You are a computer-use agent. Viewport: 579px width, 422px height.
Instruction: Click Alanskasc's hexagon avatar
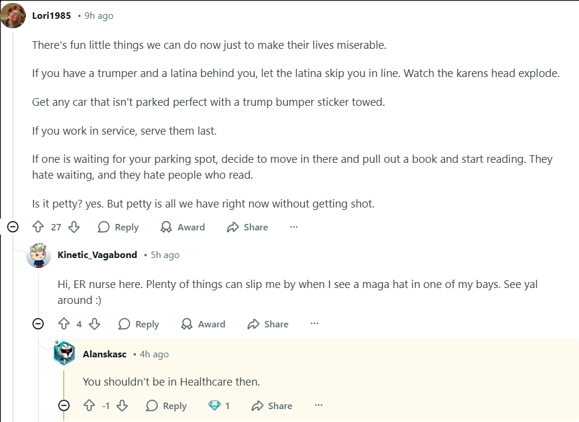[64, 354]
